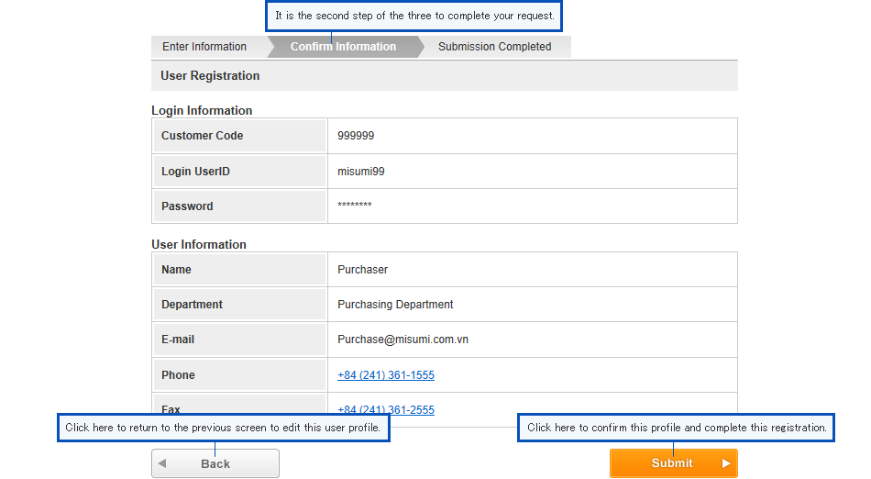Viewport: 871px width, 479px height.
Task: Click the masked Password value
Action: tap(355, 205)
